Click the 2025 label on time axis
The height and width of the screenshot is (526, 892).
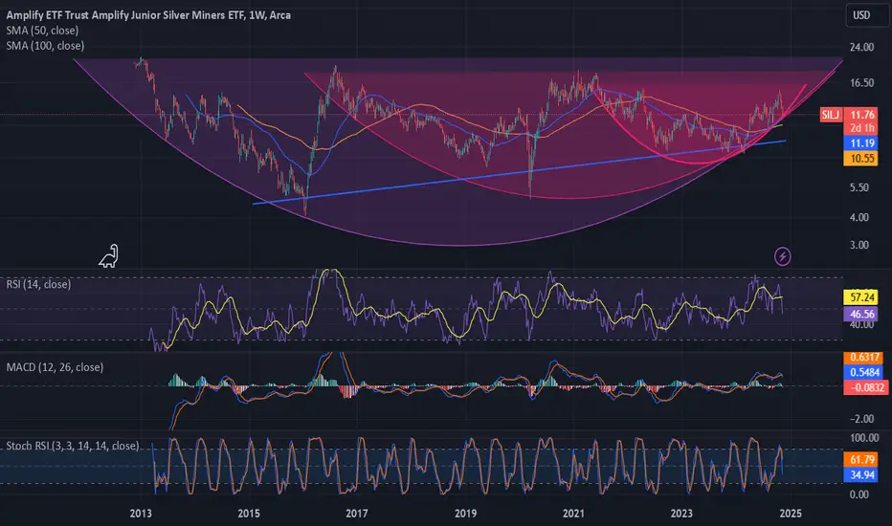791,514
